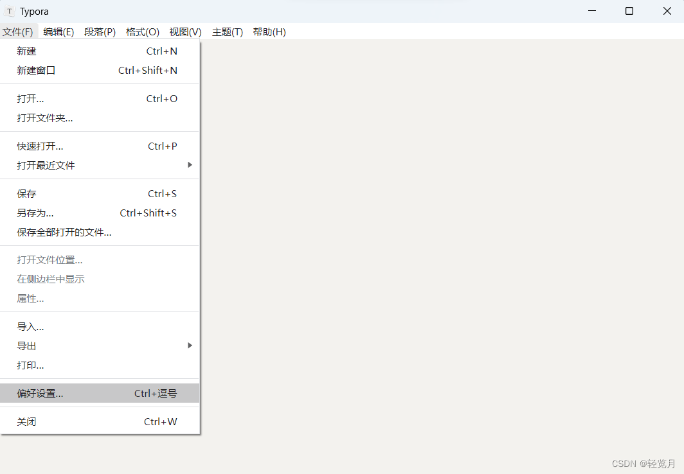Open the 帮助(H) menu
Viewport: 684px width, 474px height.
tap(269, 32)
